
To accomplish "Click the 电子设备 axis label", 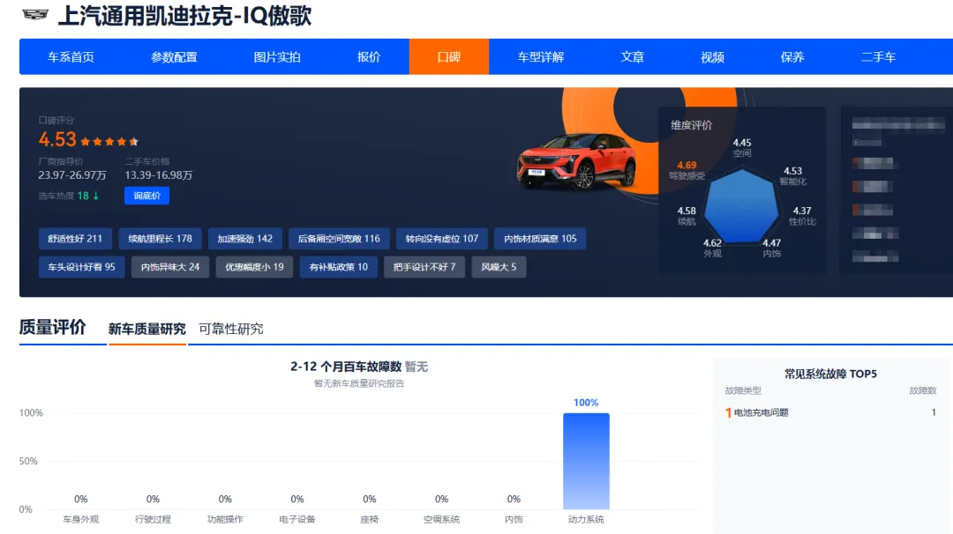I will [x=297, y=519].
